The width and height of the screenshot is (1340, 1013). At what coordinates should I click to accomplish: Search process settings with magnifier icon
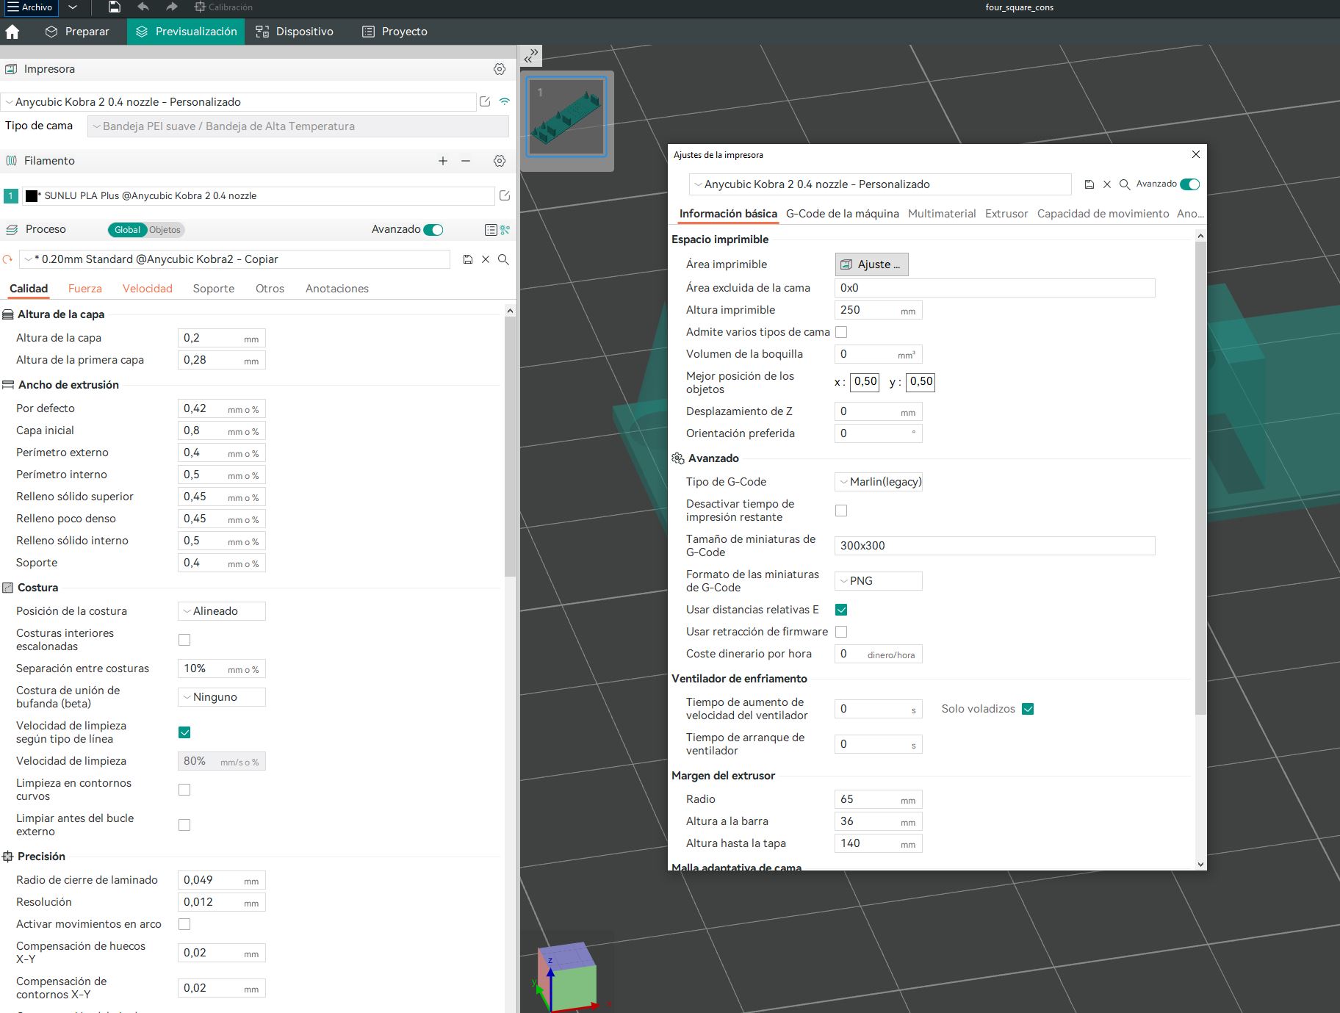tap(503, 259)
